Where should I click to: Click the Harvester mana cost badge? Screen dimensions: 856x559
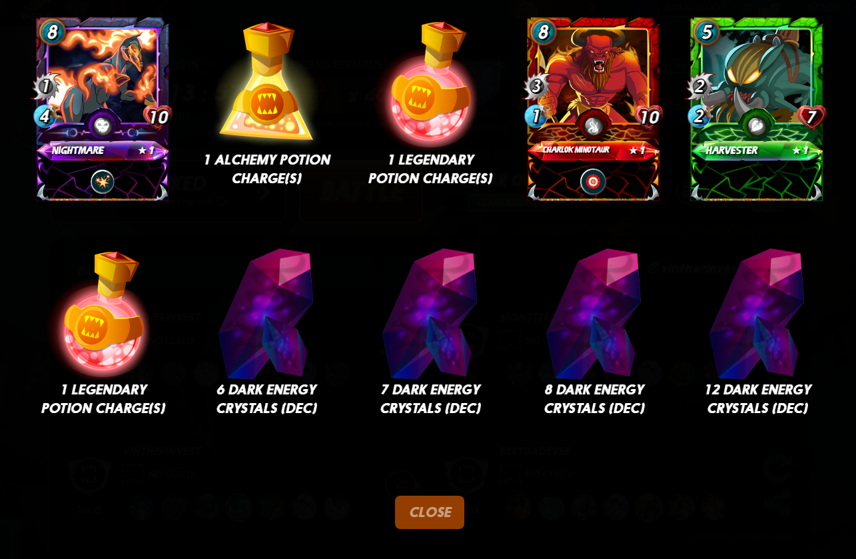click(707, 31)
